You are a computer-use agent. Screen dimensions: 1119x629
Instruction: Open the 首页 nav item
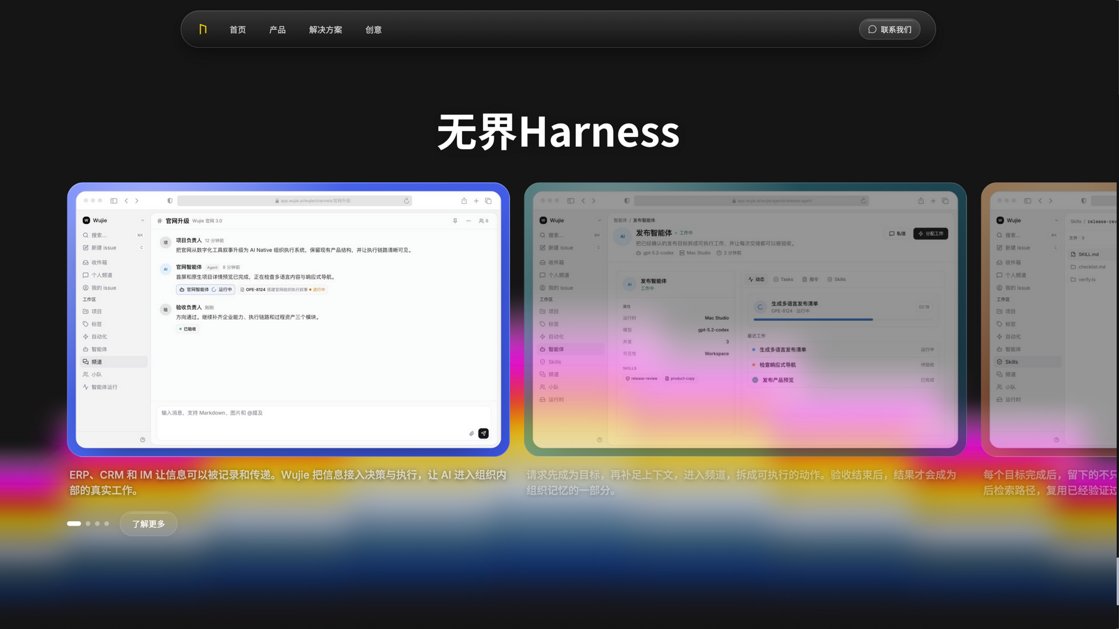tap(238, 30)
